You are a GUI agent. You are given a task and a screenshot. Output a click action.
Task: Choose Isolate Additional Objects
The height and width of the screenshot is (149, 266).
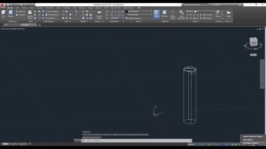coord(253,137)
